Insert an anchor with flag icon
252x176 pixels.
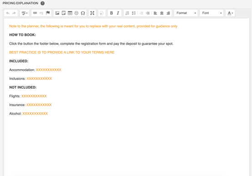(x=48, y=13)
